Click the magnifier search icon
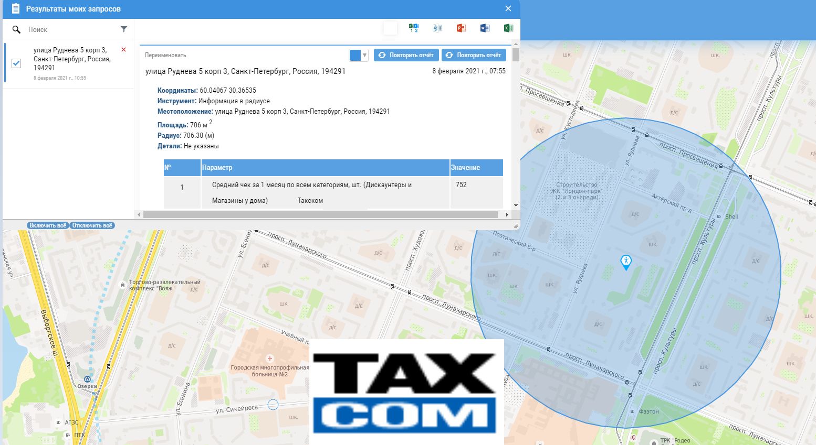816x445 pixels. pyautogui.click(x=16, y=30)
